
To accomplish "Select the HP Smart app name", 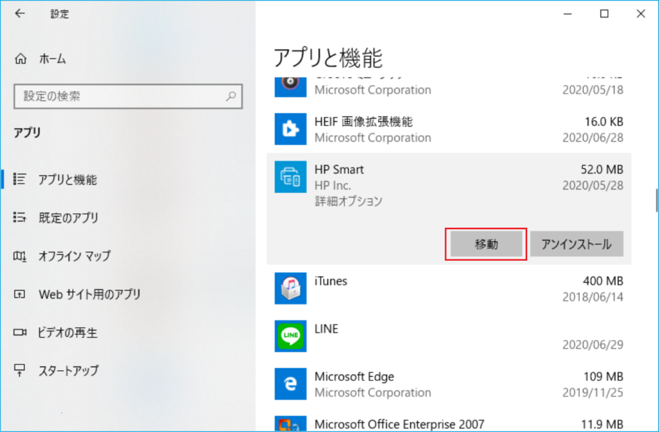I will point(339,169).
